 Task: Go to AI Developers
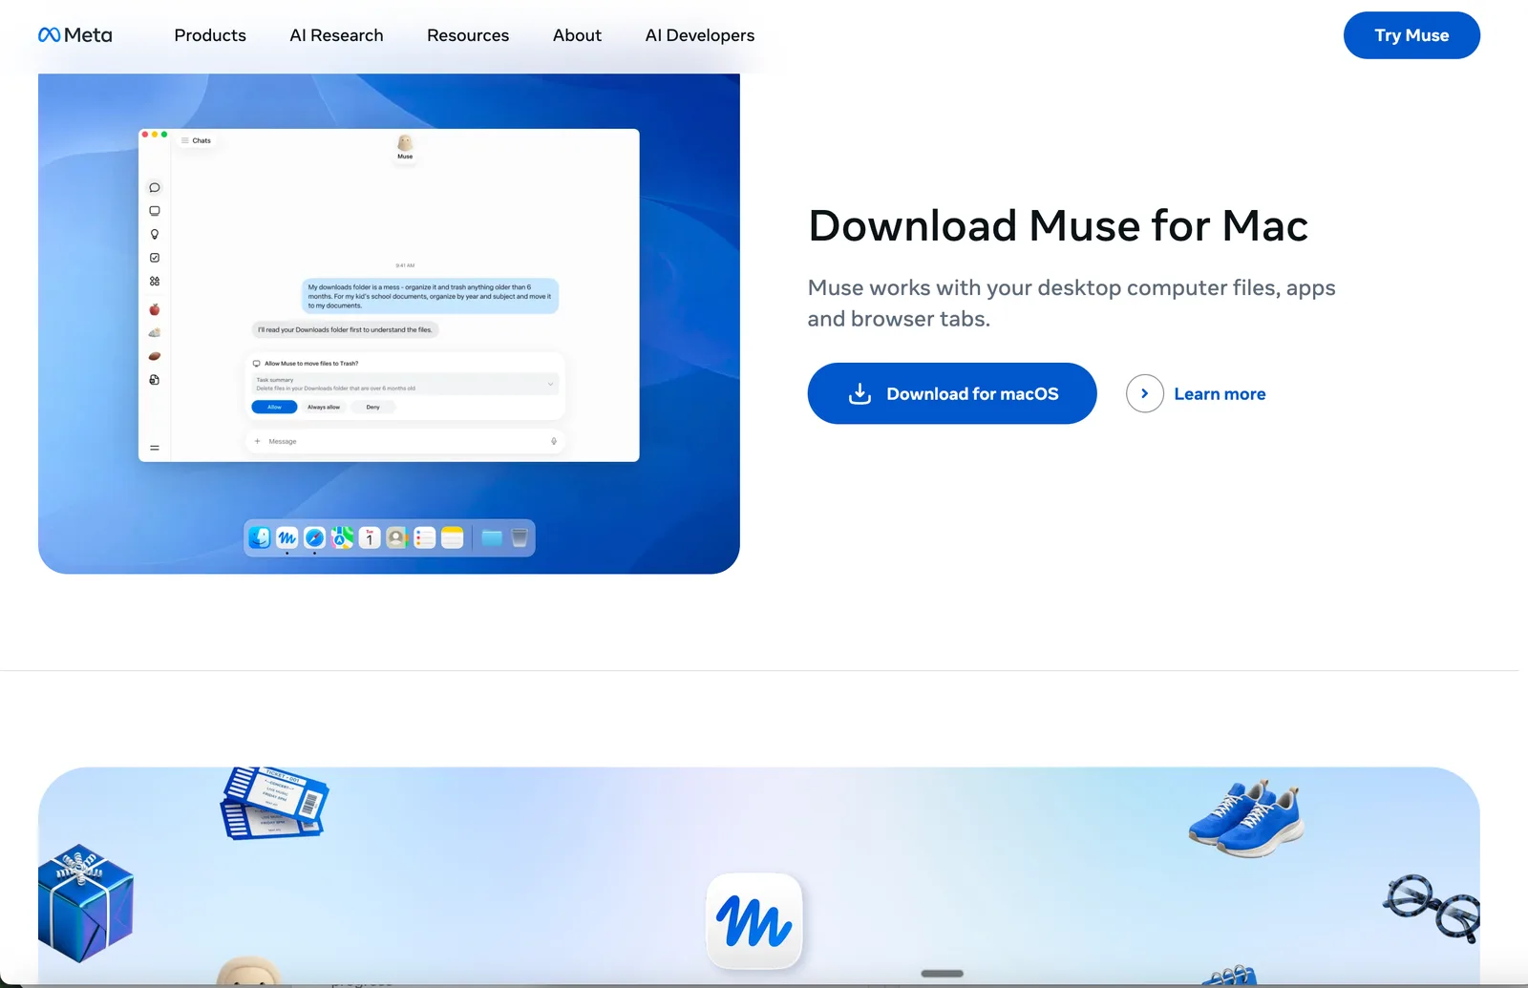coord(700,35)
